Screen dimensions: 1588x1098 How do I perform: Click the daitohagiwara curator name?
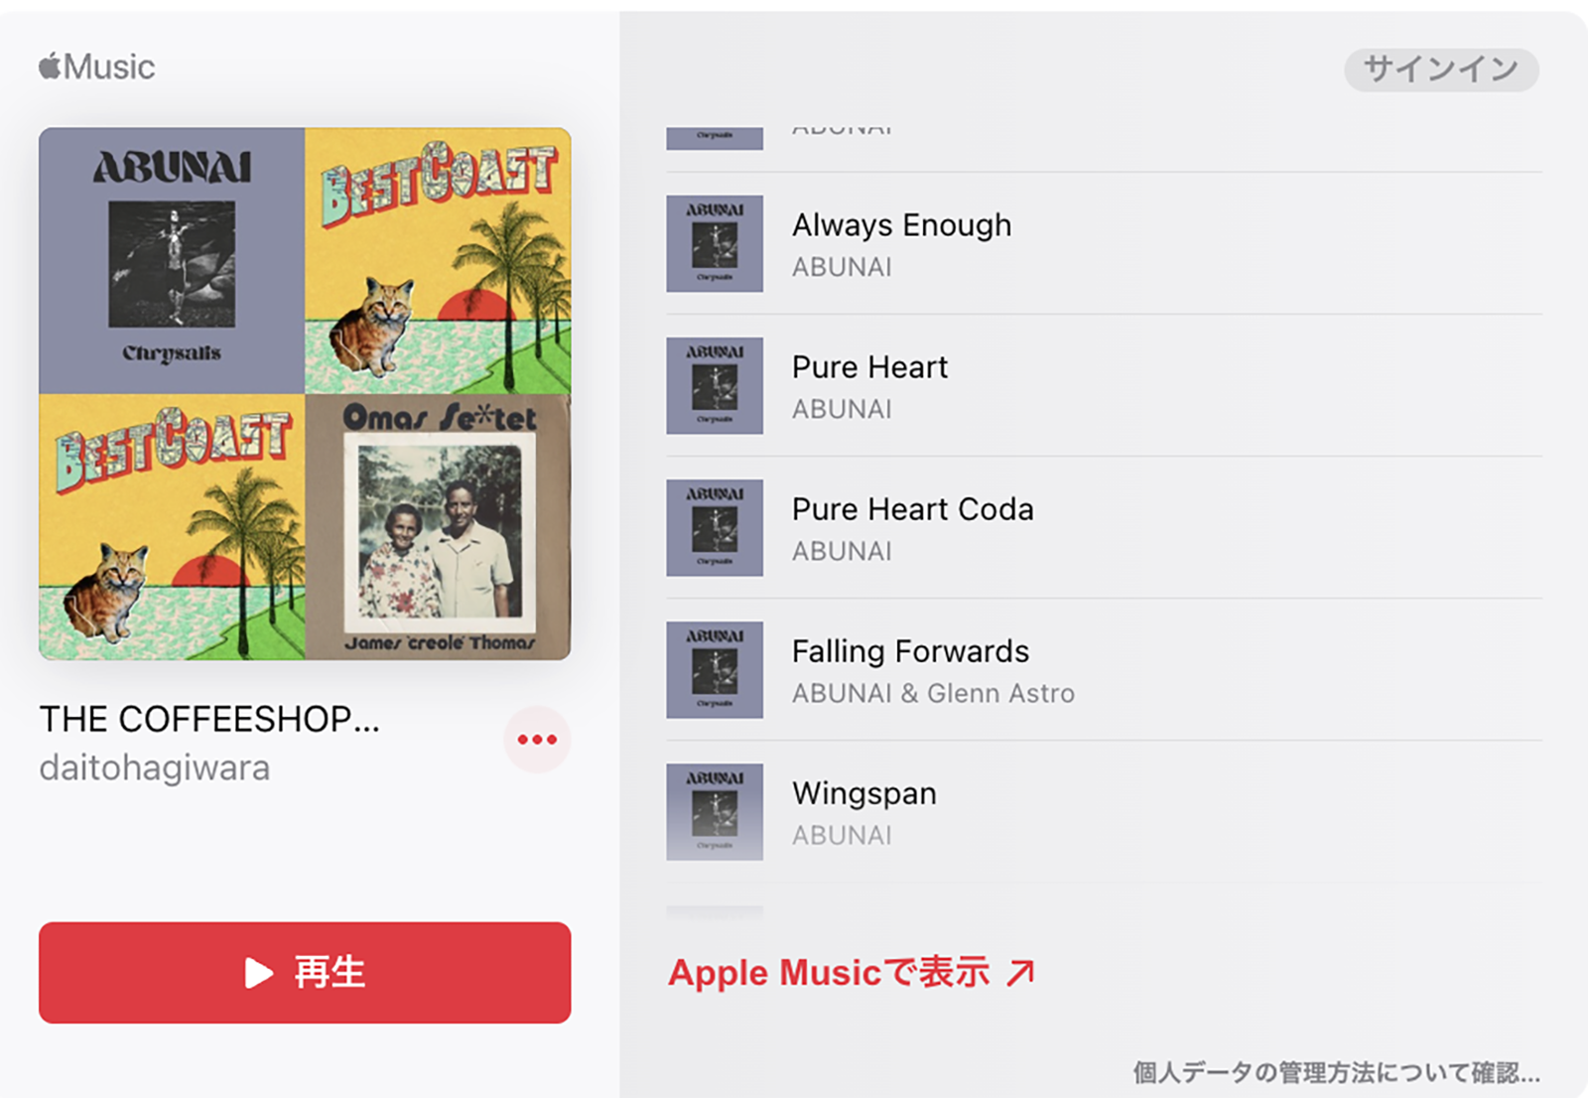click(x=154, y=768)
